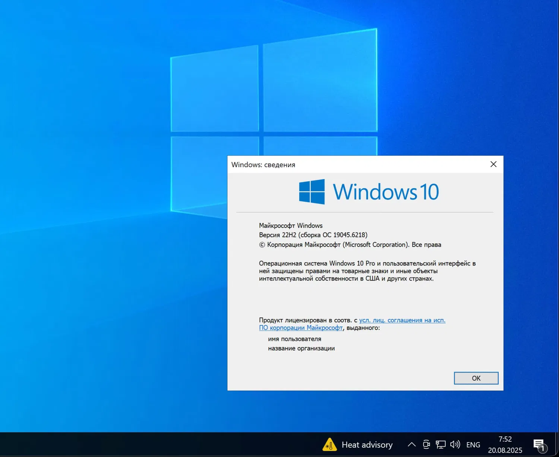This screenshot has height=457, width=559.
Task: Open the Microsoft license agreement link
Action: pos(402,320)
